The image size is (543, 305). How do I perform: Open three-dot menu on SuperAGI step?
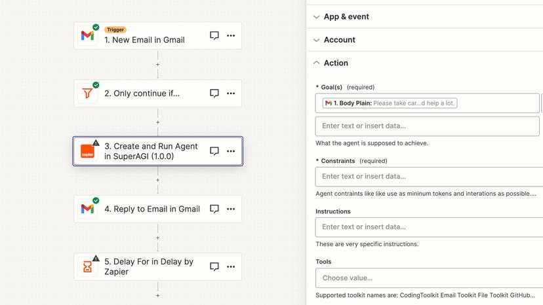(x=231, y=151)
